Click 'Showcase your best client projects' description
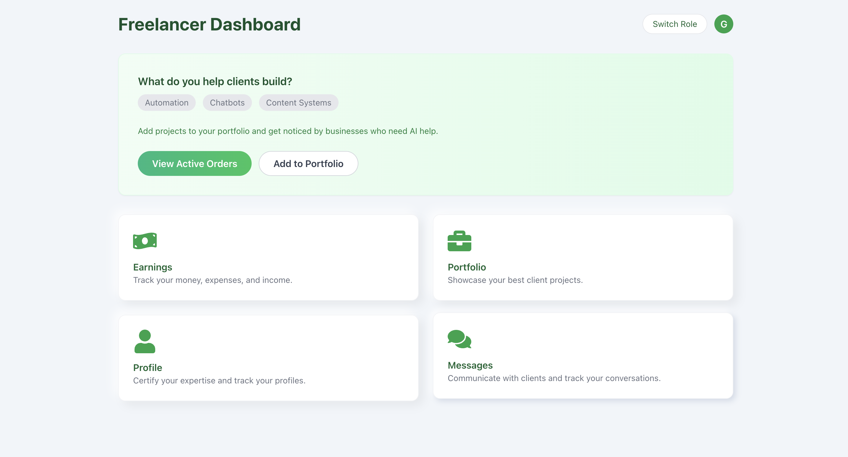 [x=515, y=280]
